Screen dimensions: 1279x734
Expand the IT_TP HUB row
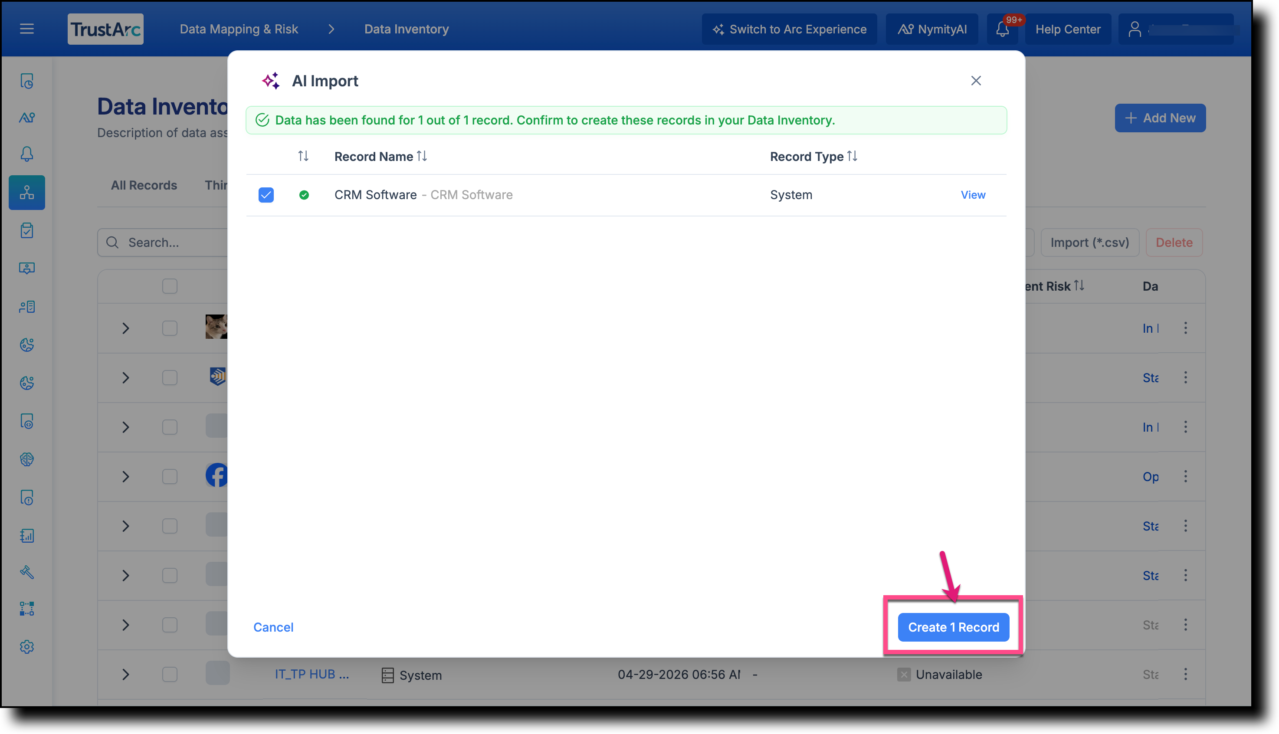point(125,674)
